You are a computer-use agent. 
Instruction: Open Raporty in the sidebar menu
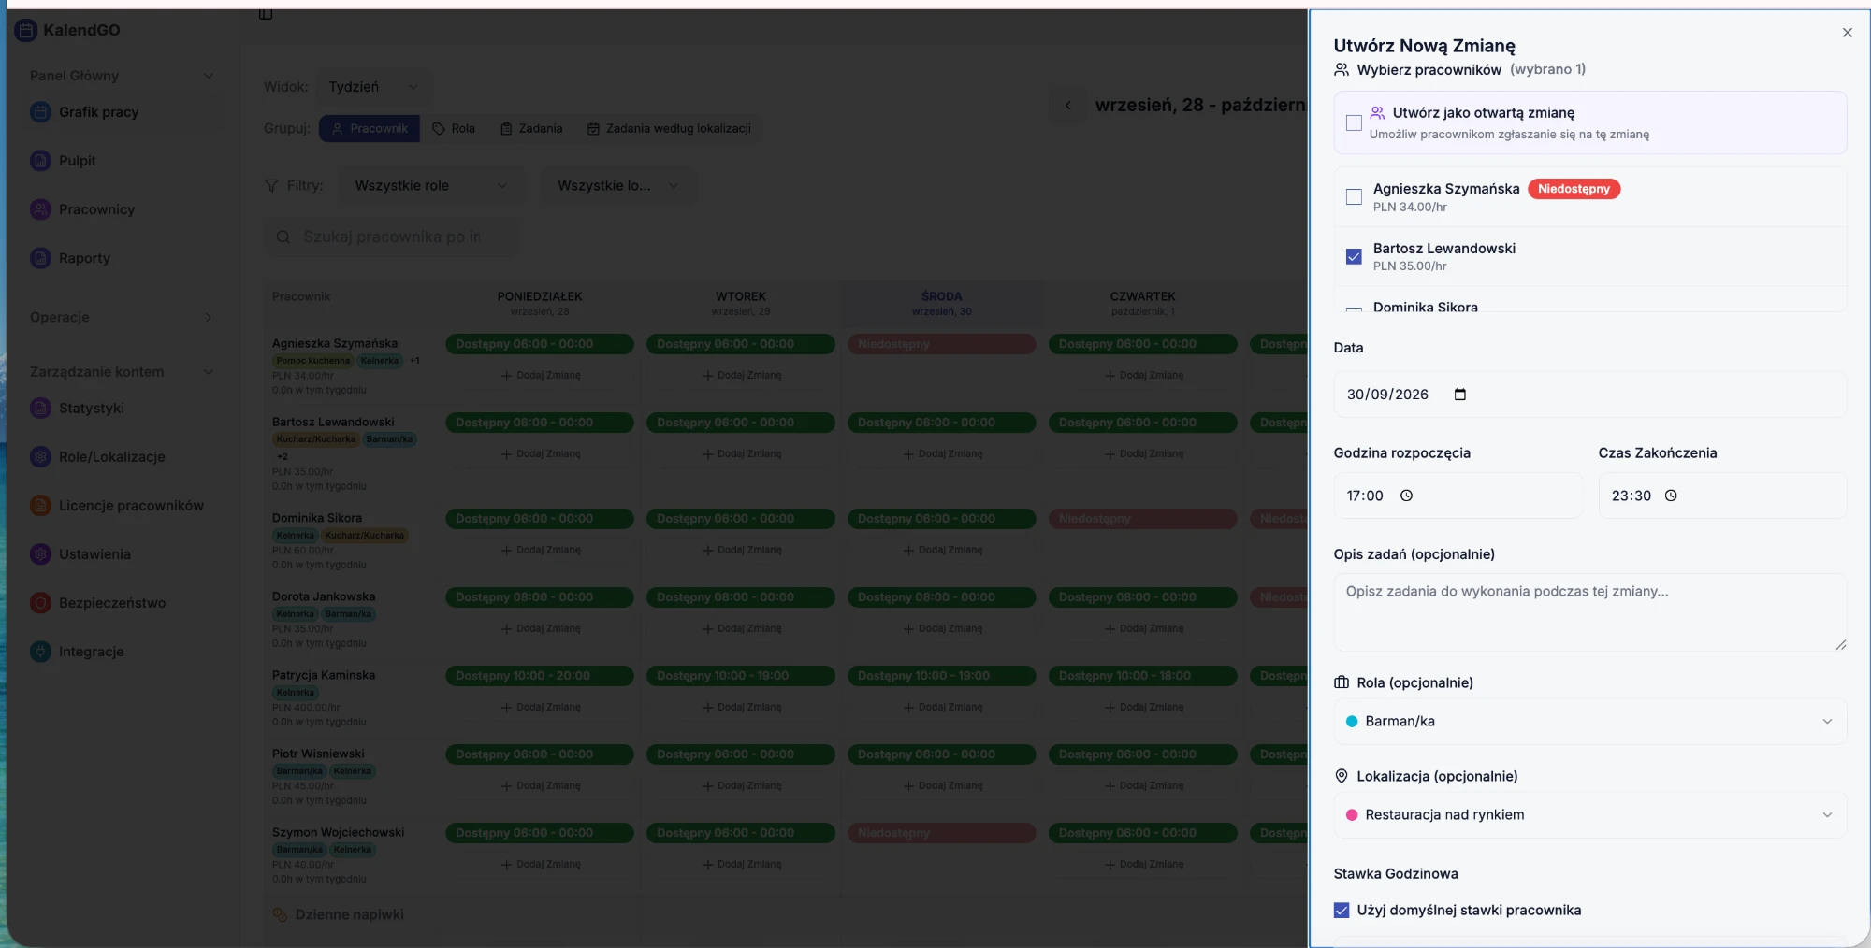click(x=84, y=258)
